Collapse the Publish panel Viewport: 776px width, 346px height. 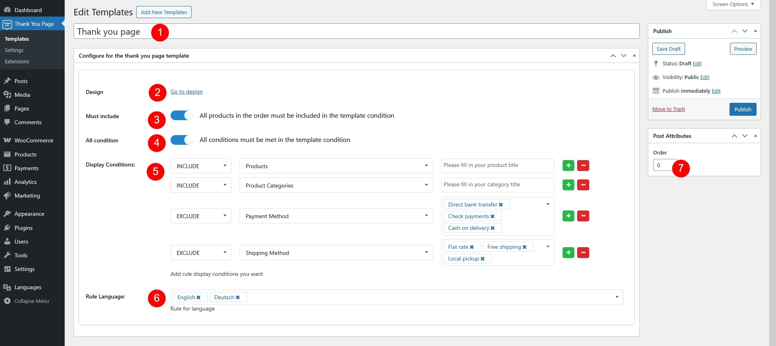(755, 31)
